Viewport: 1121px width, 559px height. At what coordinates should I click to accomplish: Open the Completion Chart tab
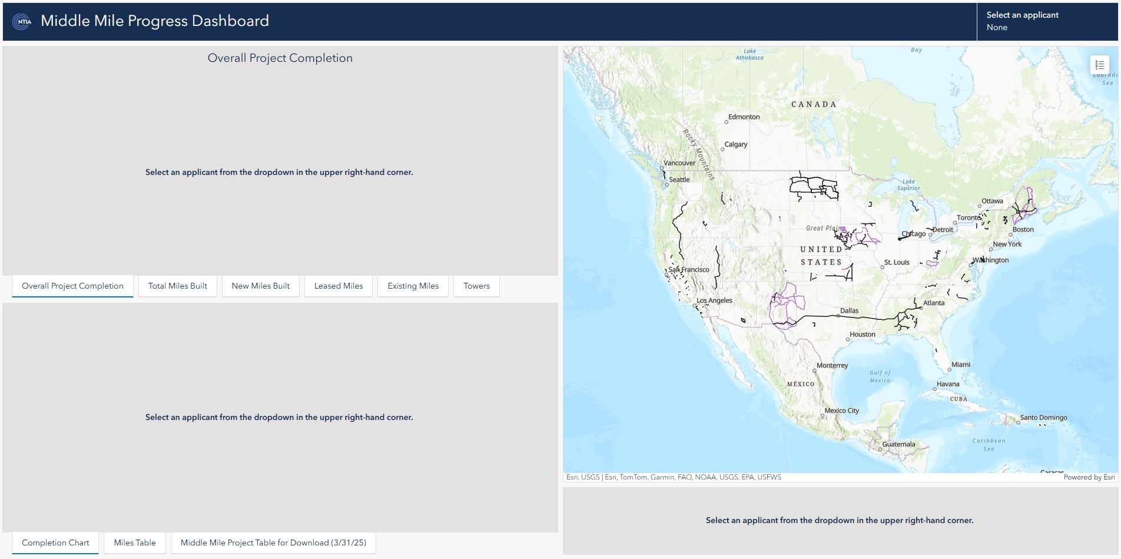(54, 543)
